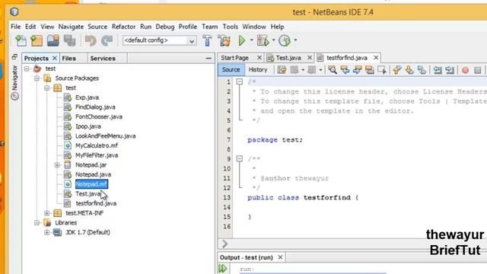Screen dimensions: 487x274
Task: Select MyCalculatro.mf in project tree
Action: tap(97, 145)
